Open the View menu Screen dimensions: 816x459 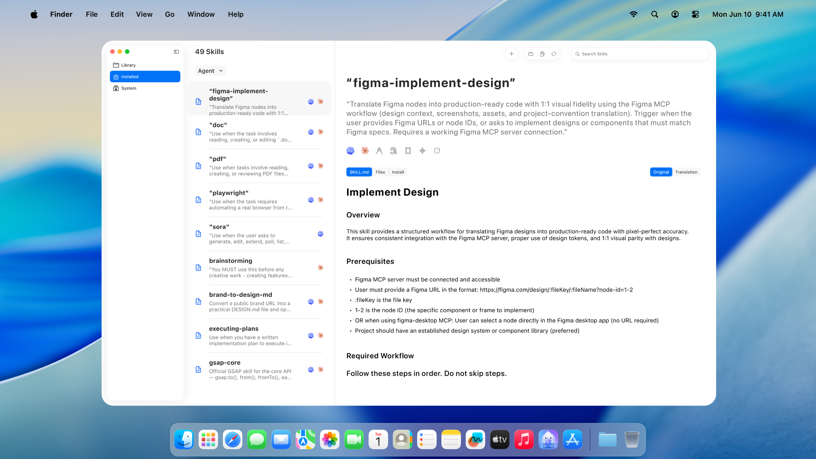pos(144,14)
